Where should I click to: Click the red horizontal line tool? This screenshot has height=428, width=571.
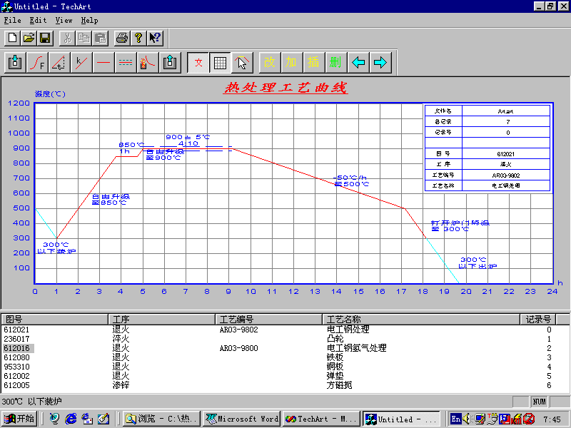104,62
